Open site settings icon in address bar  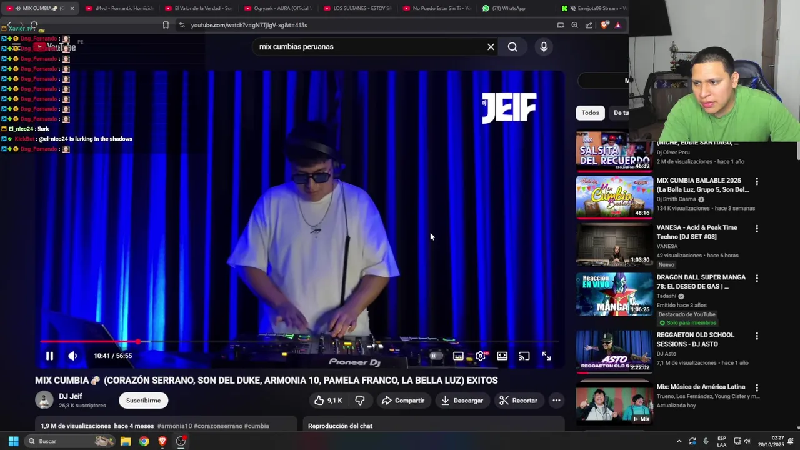182,25
